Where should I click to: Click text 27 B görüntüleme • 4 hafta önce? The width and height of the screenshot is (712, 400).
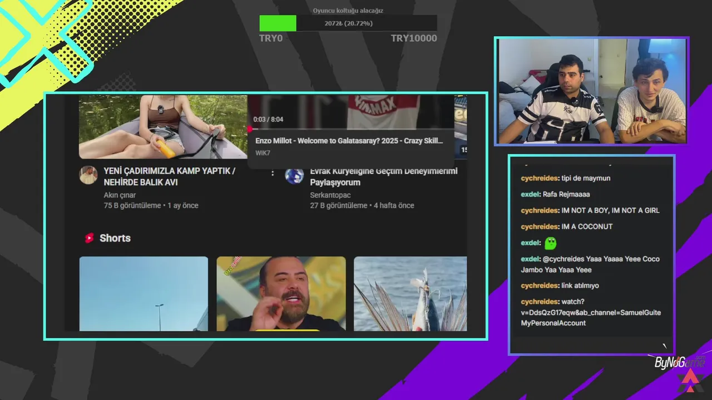pyautogui.click(x=362, y=206)
